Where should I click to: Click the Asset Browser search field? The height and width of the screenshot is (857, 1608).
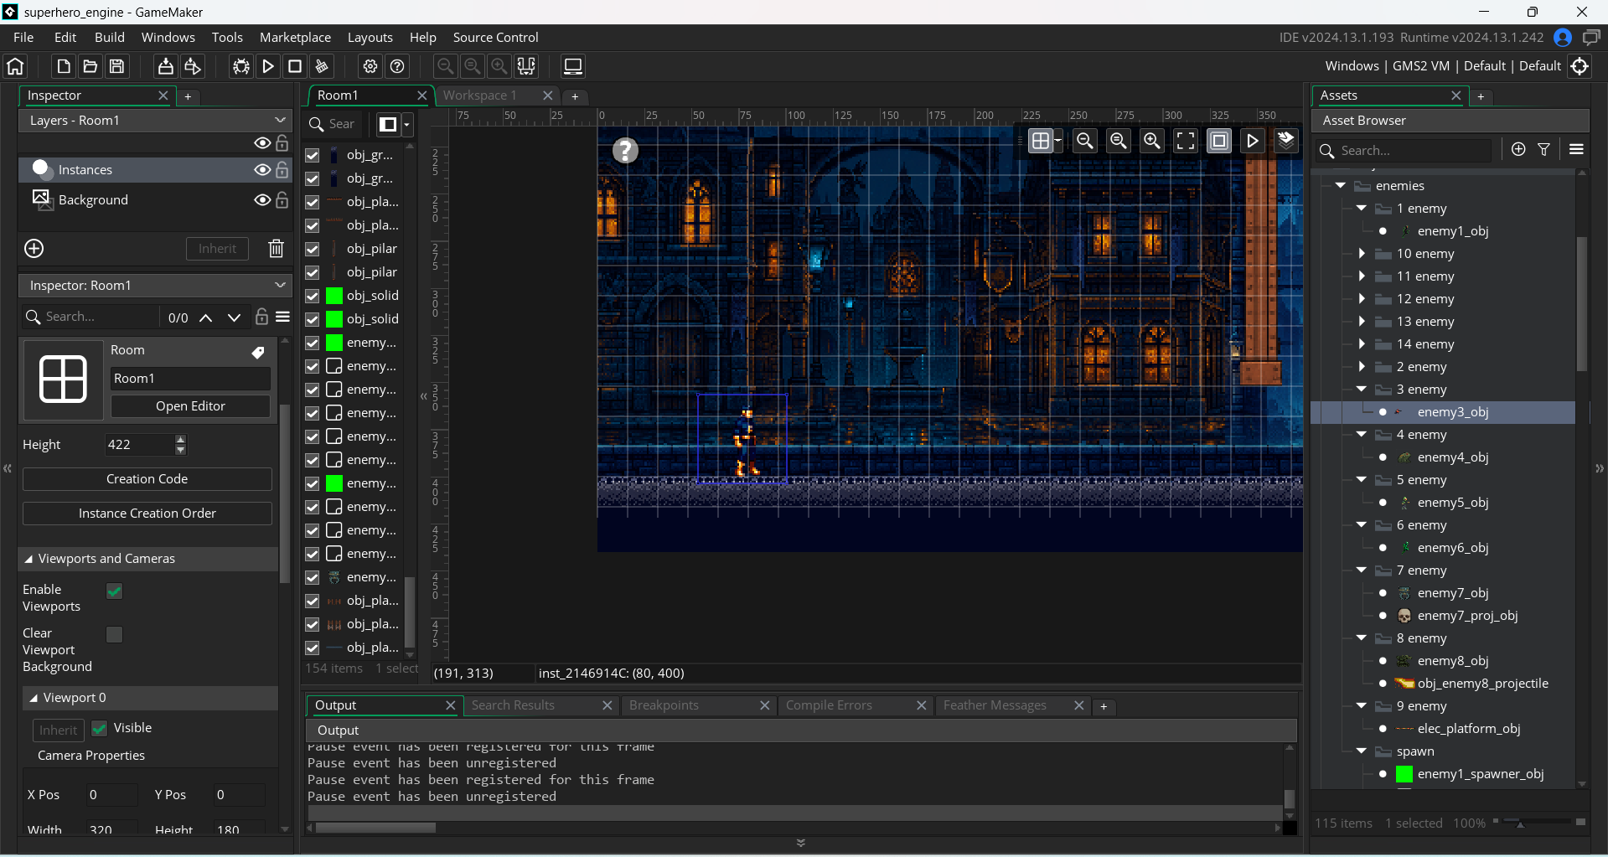[1412, 151]
